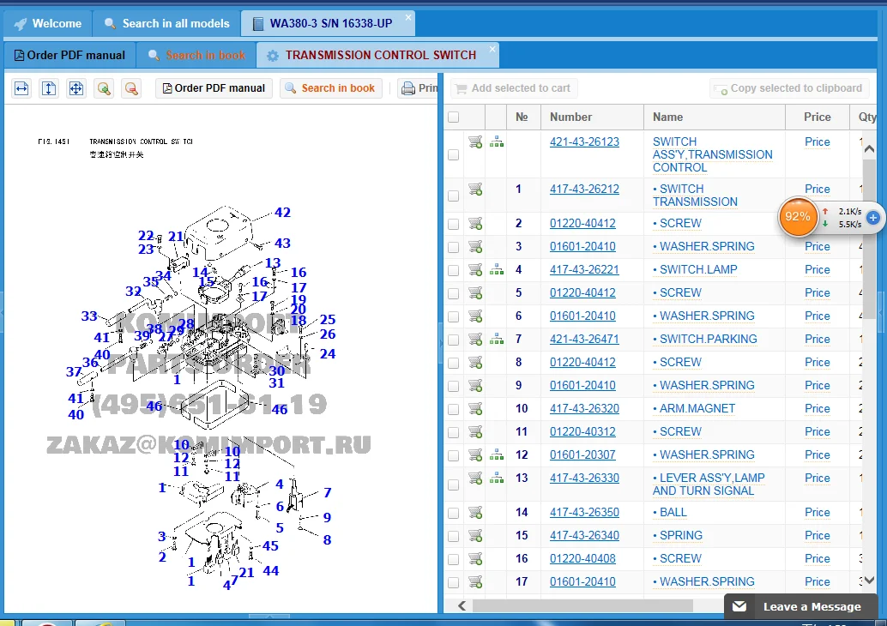Add item 17 WASHER,SPRING to cart

(x=475, y=581)
